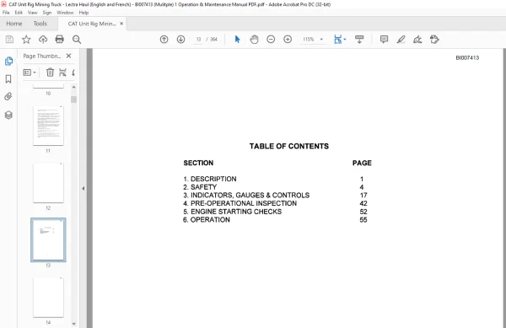Open the View menu

click(33, 13)
